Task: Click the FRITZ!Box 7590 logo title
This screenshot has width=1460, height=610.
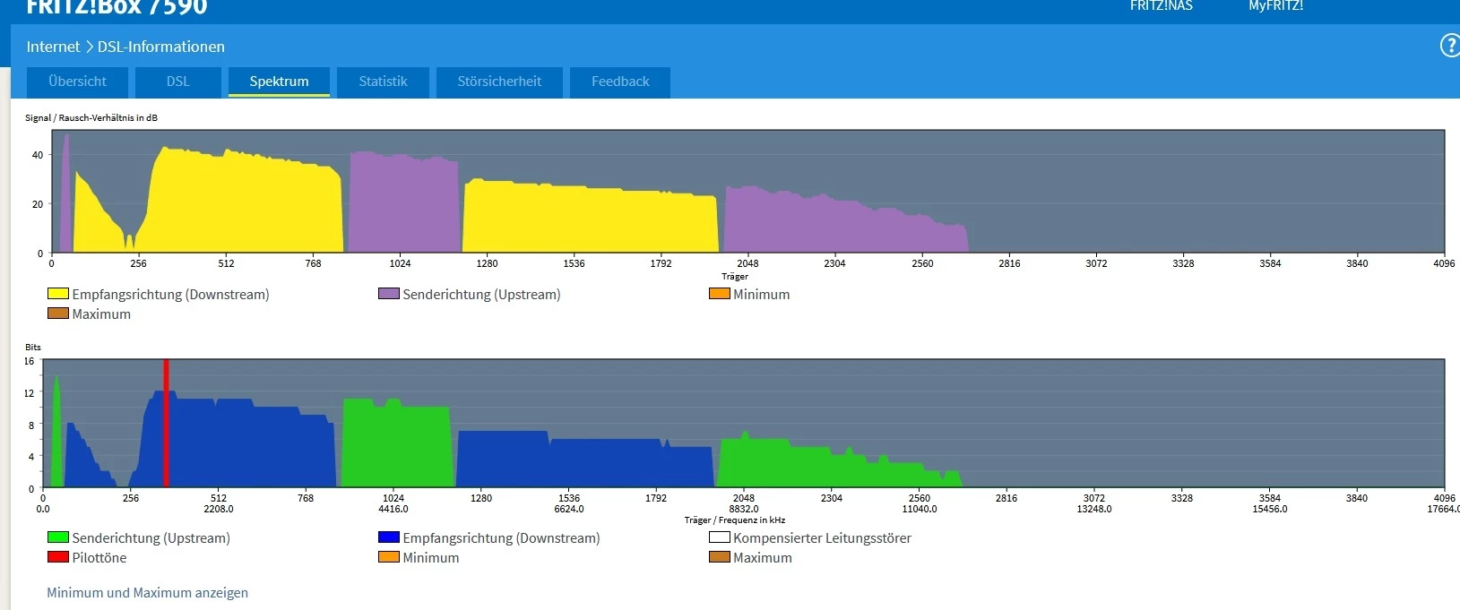Action: click(117, 7)
